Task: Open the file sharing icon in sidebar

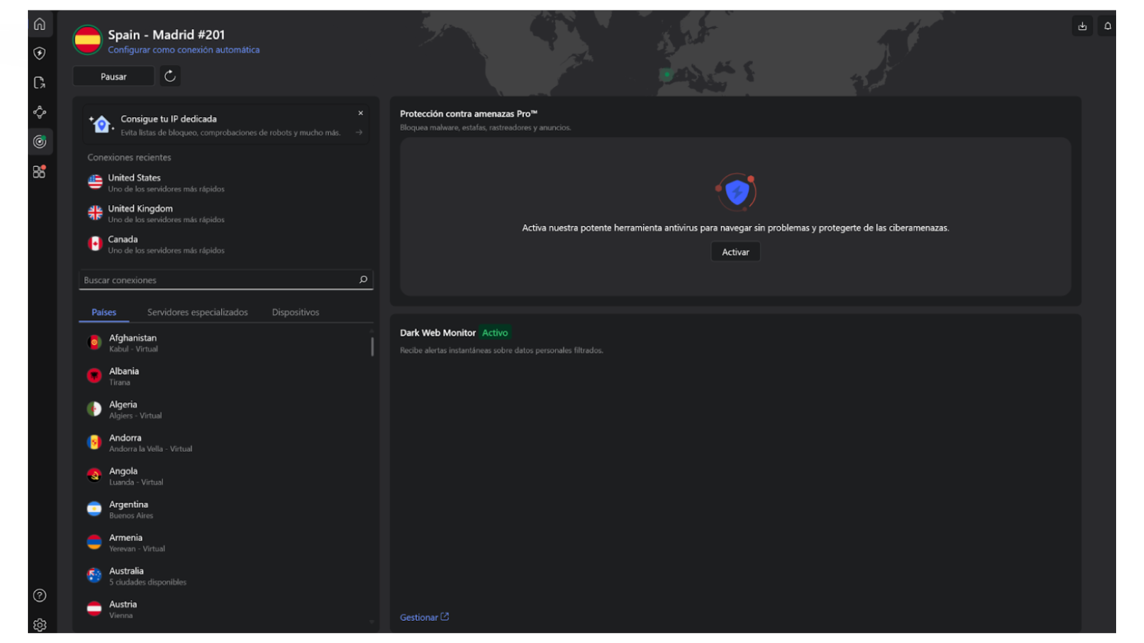Action: pyautogui.click(x=40, y=83)
